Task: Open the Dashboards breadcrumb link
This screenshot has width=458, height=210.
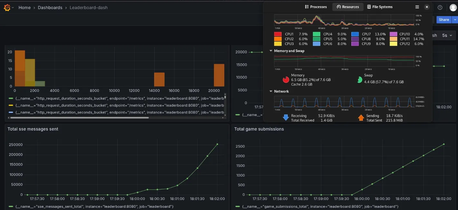Action: tap(50, 7)
